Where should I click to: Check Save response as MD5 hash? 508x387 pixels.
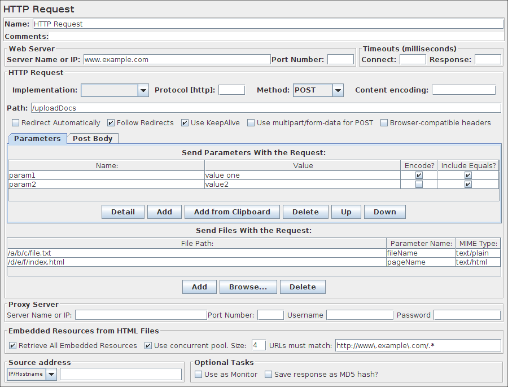click(x=269, y=375)
